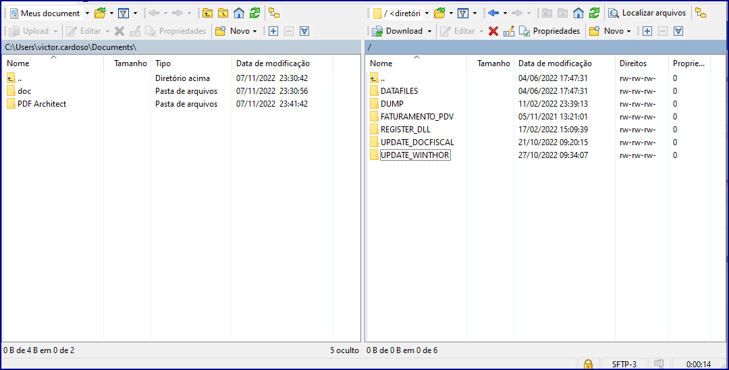Viewport: 729px width, 370px height.
Task: Select the UPDATE_DOCFISCAL folder
Action: tap(418, 142)
